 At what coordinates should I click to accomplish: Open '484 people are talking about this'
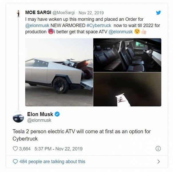(x=52, y=162)
